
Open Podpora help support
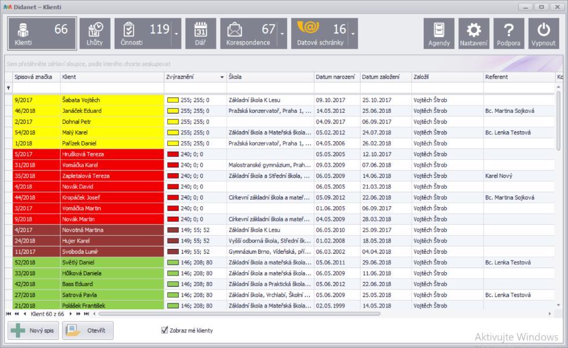point(508,34)
